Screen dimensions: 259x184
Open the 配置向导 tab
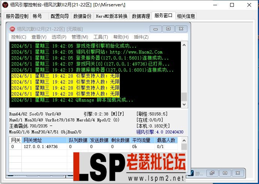[60, 16]
